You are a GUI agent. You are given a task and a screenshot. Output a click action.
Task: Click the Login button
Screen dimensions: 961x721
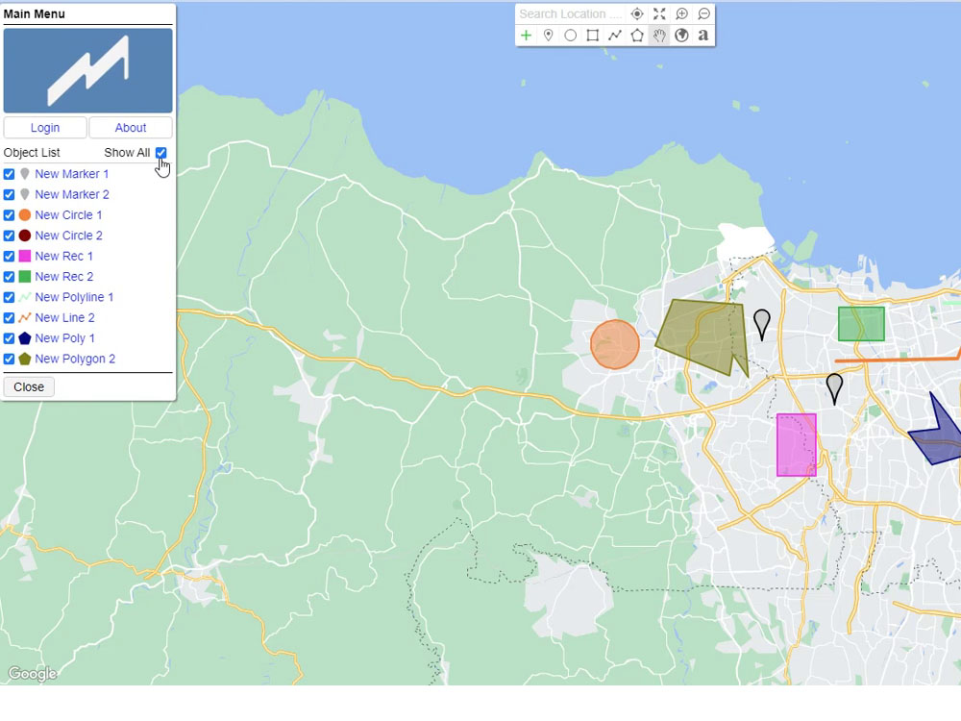click(x=45, y=128)
